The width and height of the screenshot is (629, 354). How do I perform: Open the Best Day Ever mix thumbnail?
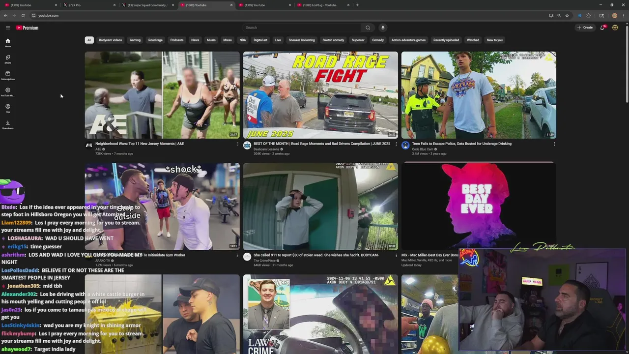479,206
